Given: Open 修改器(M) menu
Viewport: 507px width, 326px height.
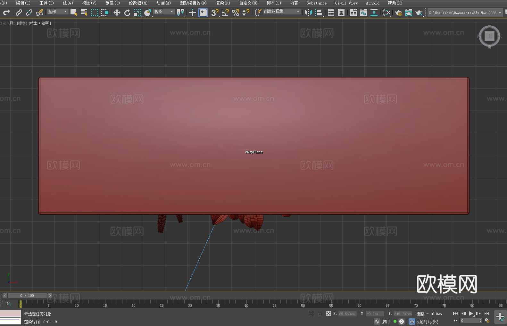Looking at the screenshot, I should [x=138, y=3].
